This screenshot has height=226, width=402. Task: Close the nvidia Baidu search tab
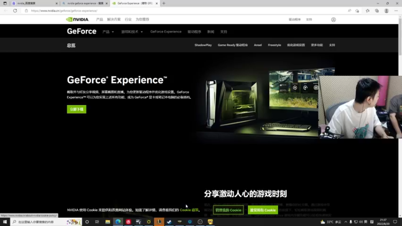click(57, 4)
